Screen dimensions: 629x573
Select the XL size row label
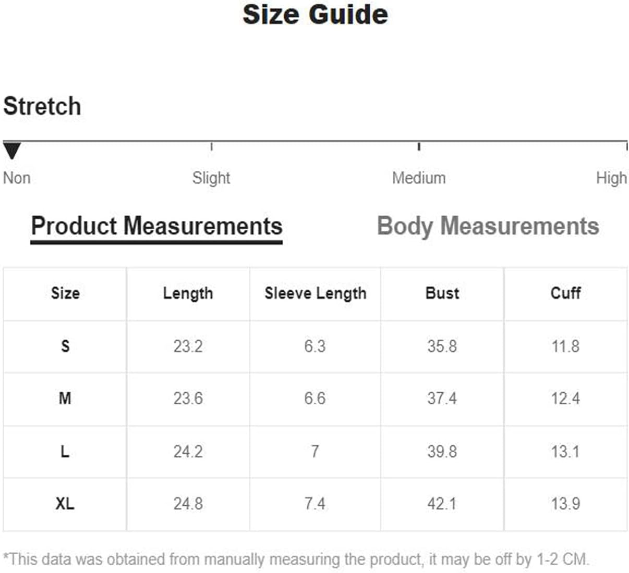pyautogui.click(x=65, y=504)
